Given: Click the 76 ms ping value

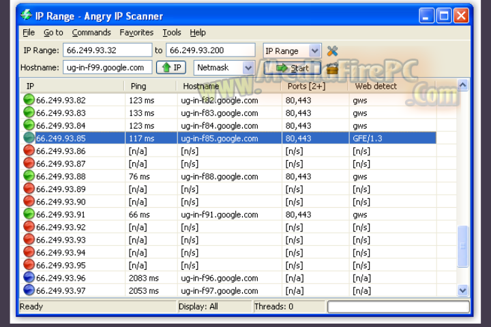Looking at the screenshot, I should pos(139,176).
